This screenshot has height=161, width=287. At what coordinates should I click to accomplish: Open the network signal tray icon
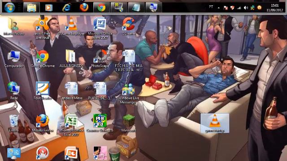click(239, 8)
